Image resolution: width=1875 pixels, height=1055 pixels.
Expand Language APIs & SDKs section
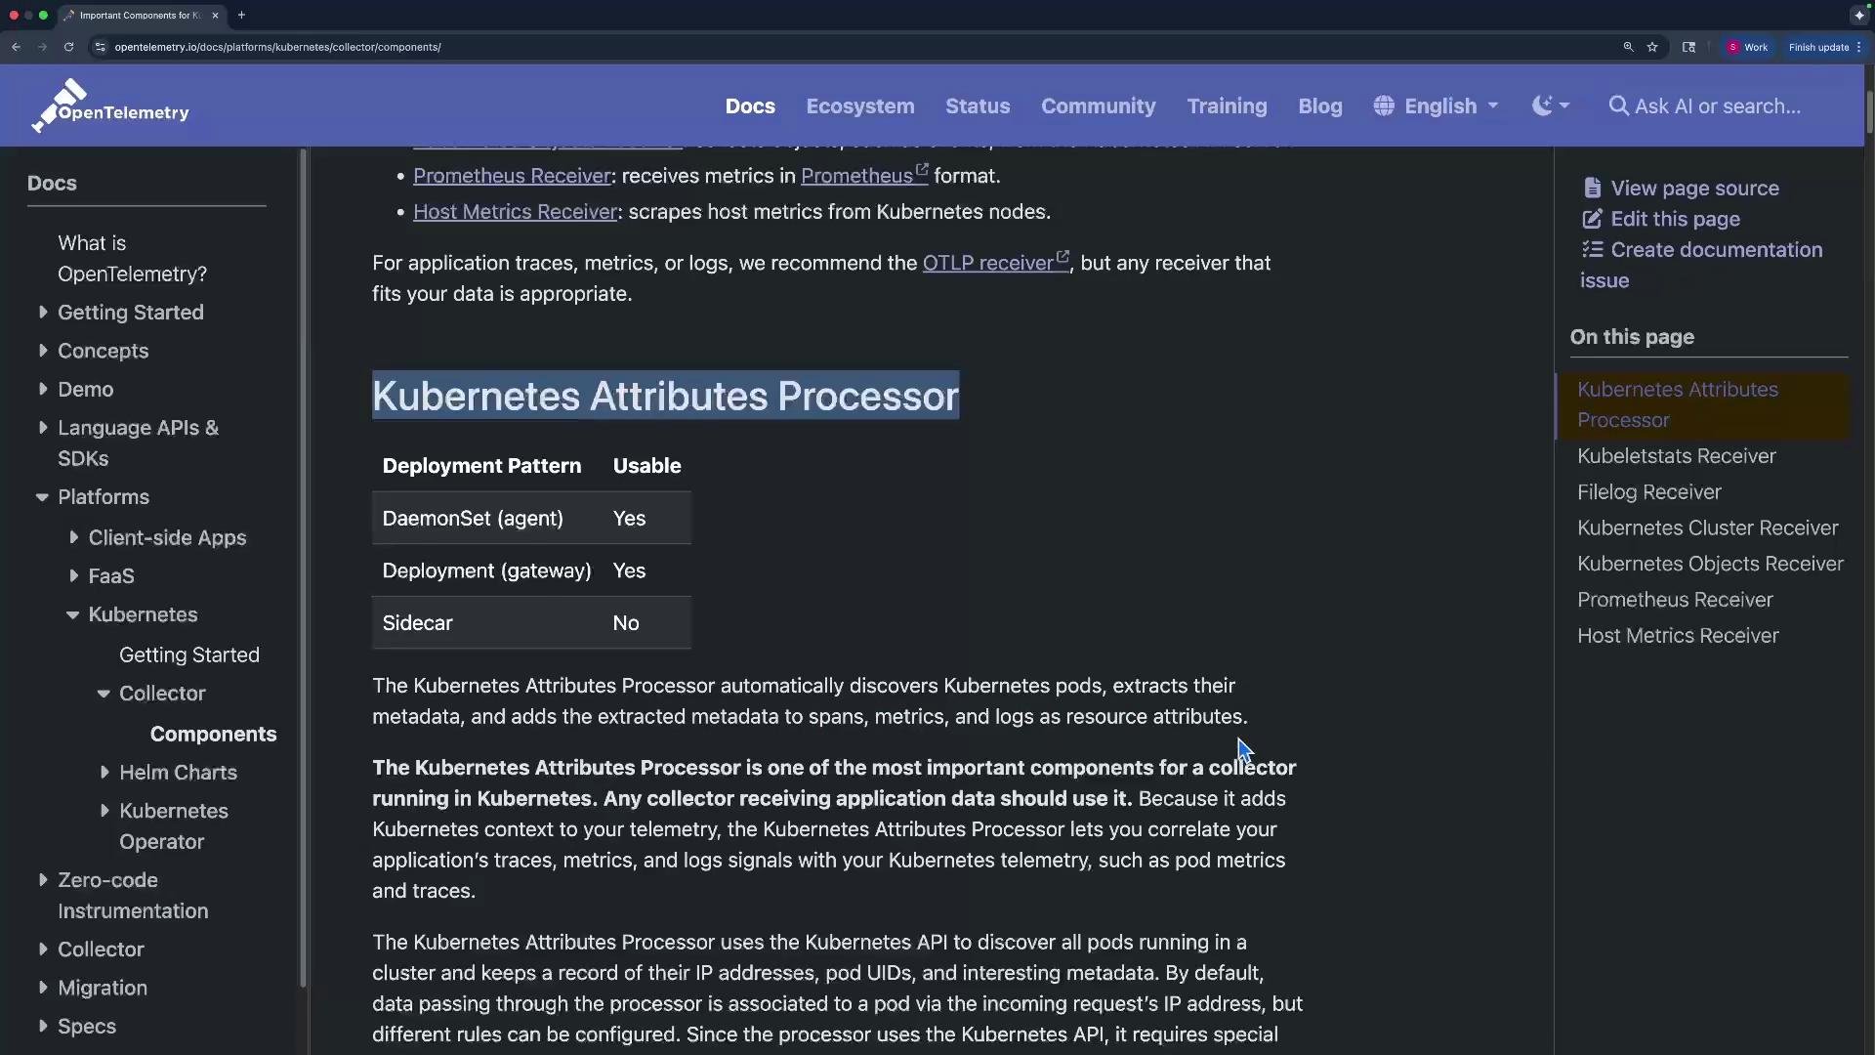43,427
